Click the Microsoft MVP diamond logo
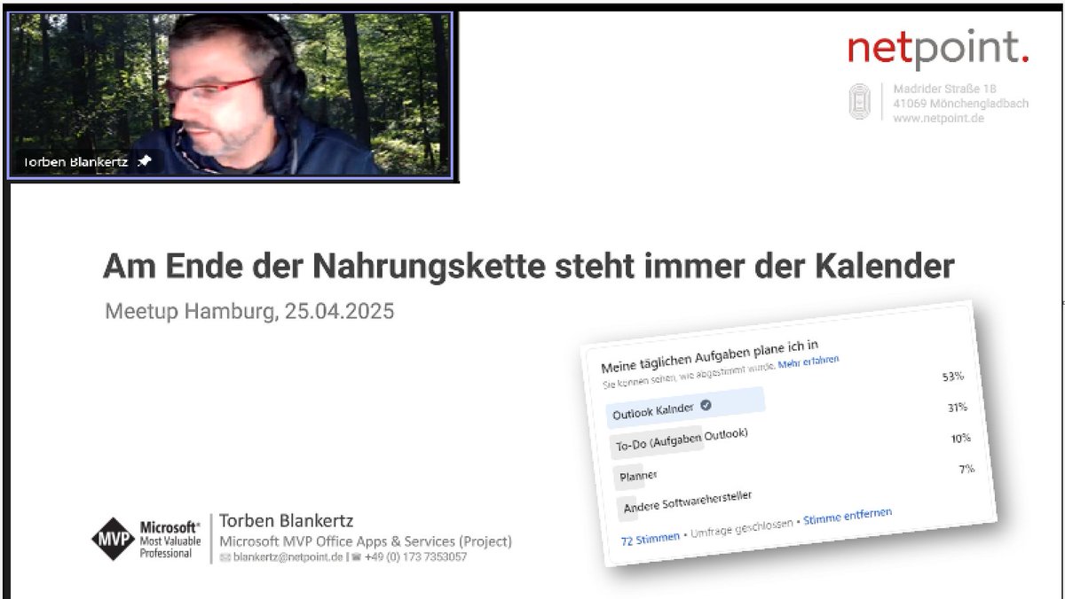The width and height of the screenshot is (1065, 599). [114, 540]
